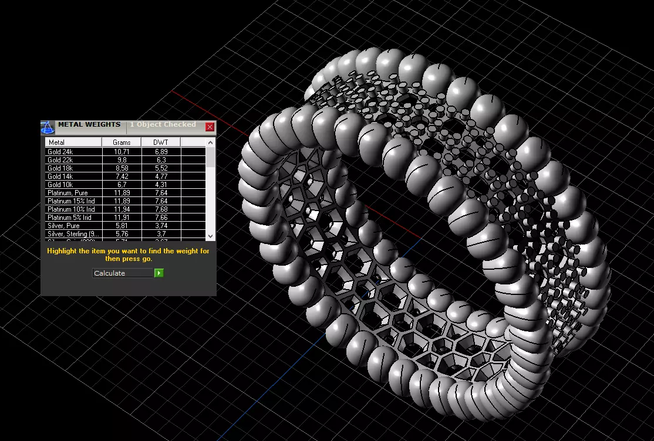
Task: Click the 6,89 DWT value
Action: coord(161,152)
